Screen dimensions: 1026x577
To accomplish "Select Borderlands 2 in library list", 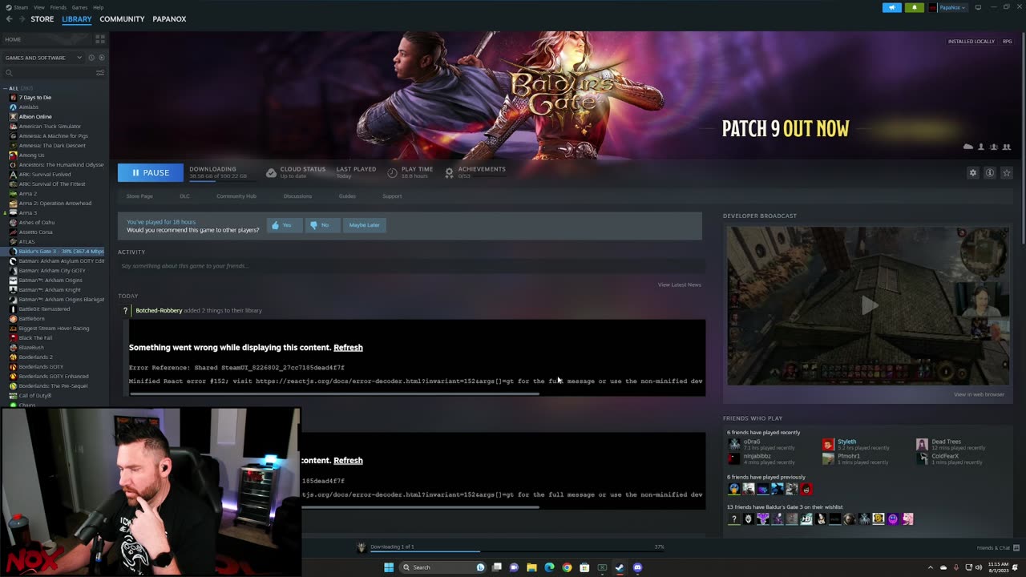I will click(x=36, y=357).
